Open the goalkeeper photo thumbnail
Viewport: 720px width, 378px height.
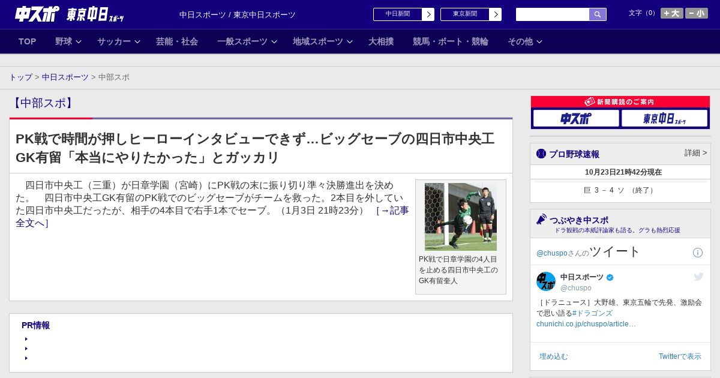(461, 217)
